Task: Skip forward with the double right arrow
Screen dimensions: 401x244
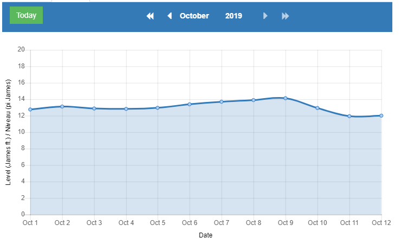Action: click(x=285, y=16)
